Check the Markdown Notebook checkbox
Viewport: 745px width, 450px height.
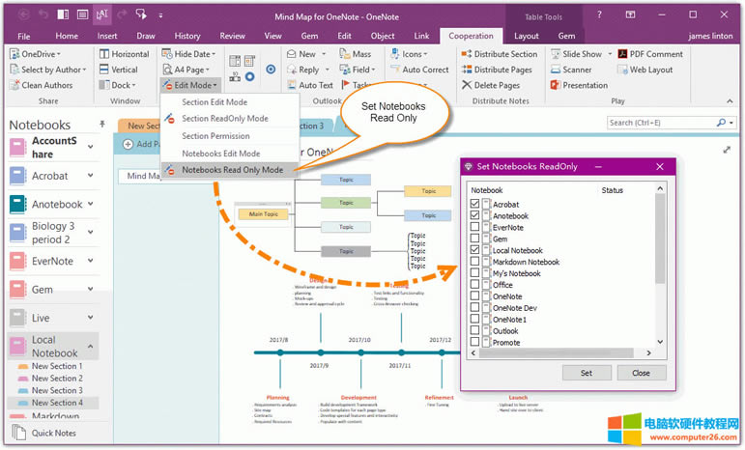pyautogui.click(x=474, y=261)
